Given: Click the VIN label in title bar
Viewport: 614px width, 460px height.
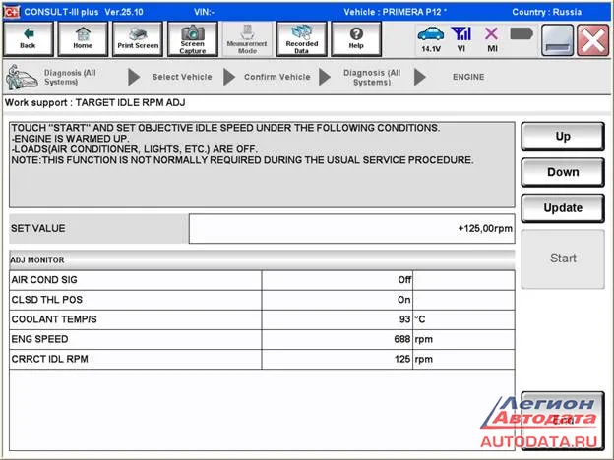Looking at the screenshot, I should tap(204, 12).
